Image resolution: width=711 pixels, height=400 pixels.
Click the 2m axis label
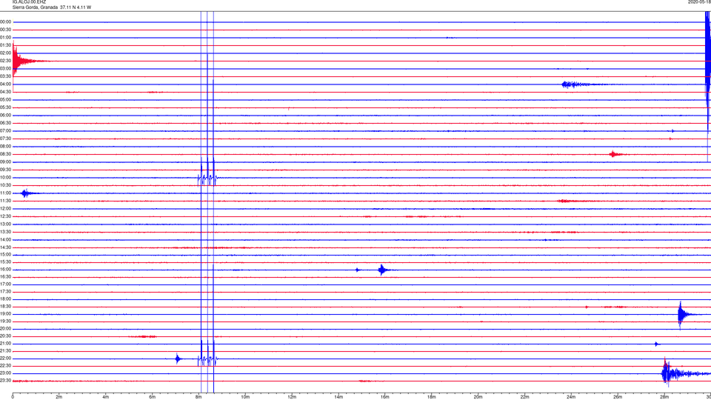[x=59, y=397]
